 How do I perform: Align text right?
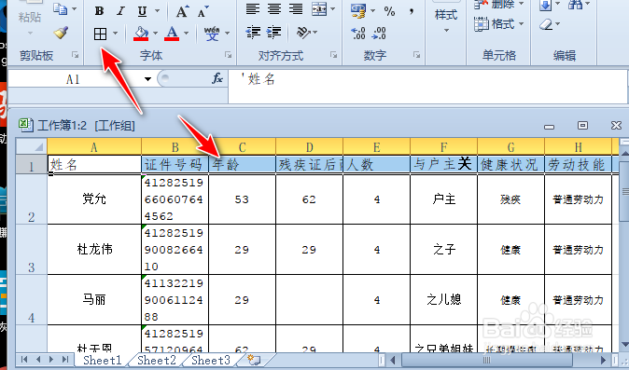pyautogui.click(x=296, y=8)
